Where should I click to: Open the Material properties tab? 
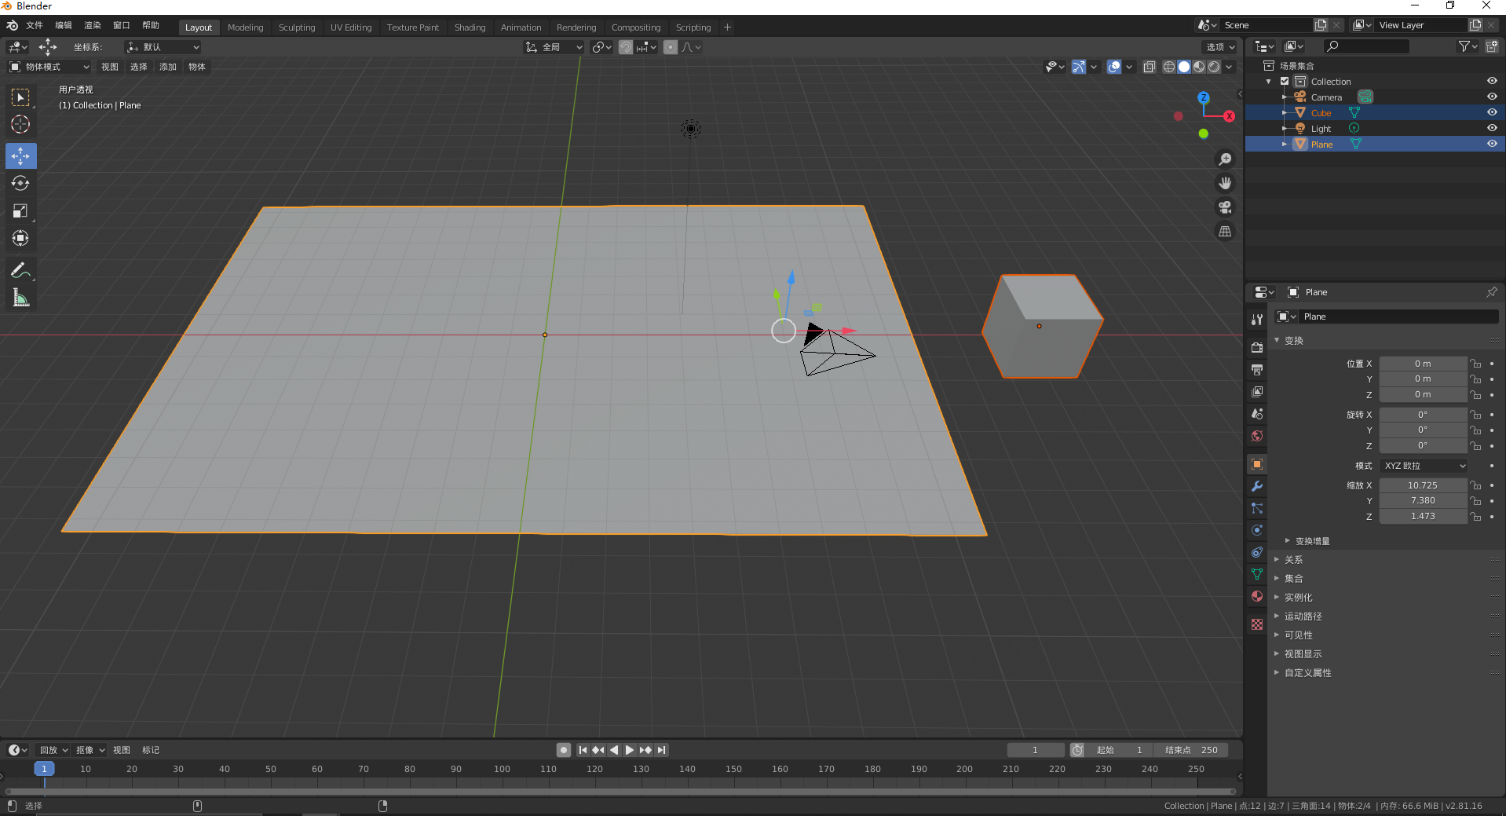[1257, 596]
